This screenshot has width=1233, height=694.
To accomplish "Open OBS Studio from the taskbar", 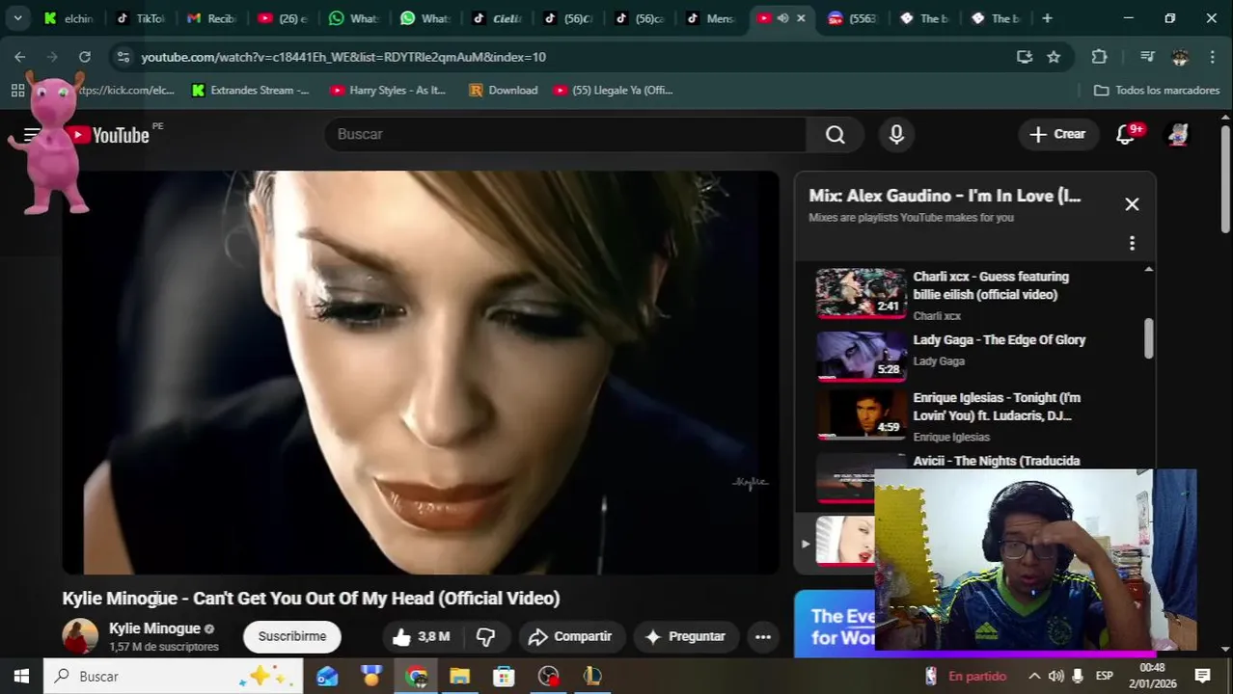I will click(548, 676).
